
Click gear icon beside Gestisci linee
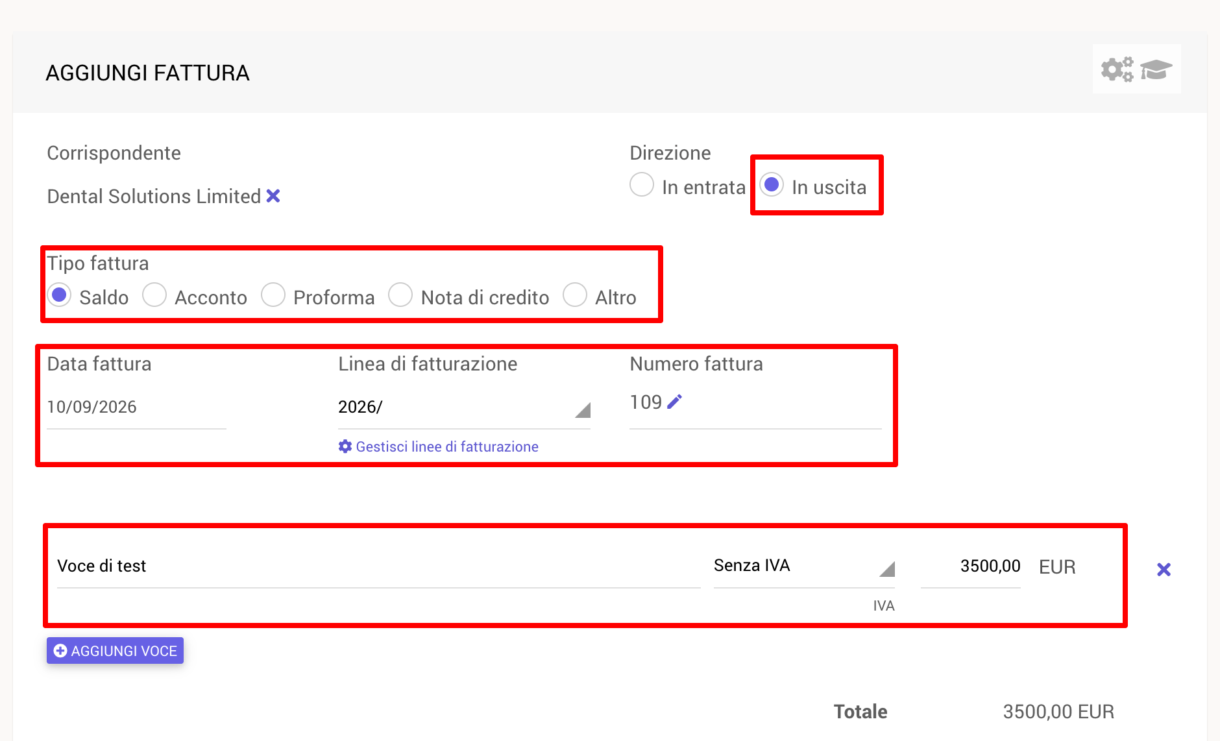(x=345, y=446)
